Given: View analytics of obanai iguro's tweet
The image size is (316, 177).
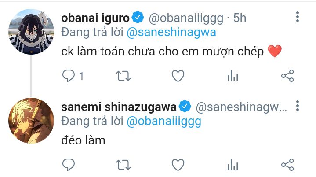Looking at the screenshot, I should click(232, 76).
